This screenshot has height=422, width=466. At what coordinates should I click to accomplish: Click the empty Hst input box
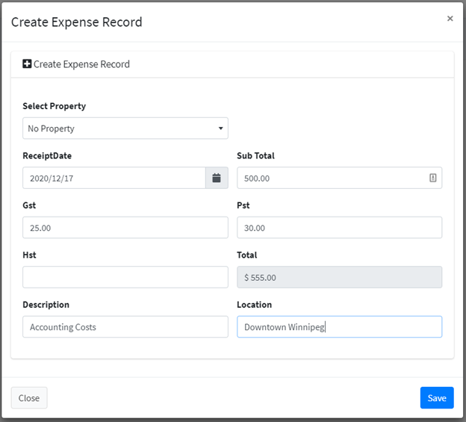click(x=125, y=277)
